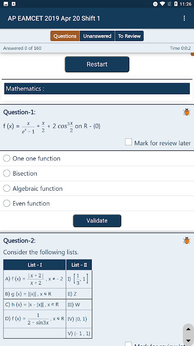Tap the bug icon beside Question-2
Screen dimensions: 194x346
pyautogui.click(x=187, y=240)
